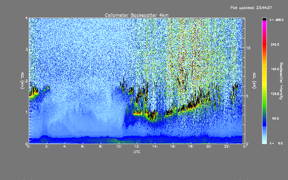288x180 pixels.
Task: Click the '6:' hour tick on x-axis
Action: pyautogui.click(x=83, y=147)
